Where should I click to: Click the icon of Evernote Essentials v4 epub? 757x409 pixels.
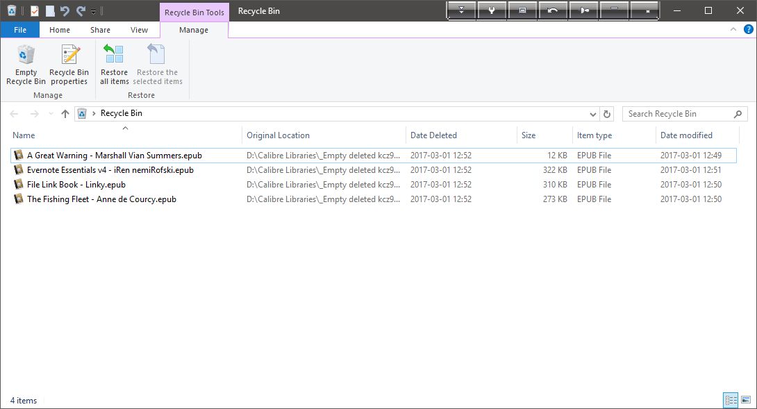tap(18, 169)
